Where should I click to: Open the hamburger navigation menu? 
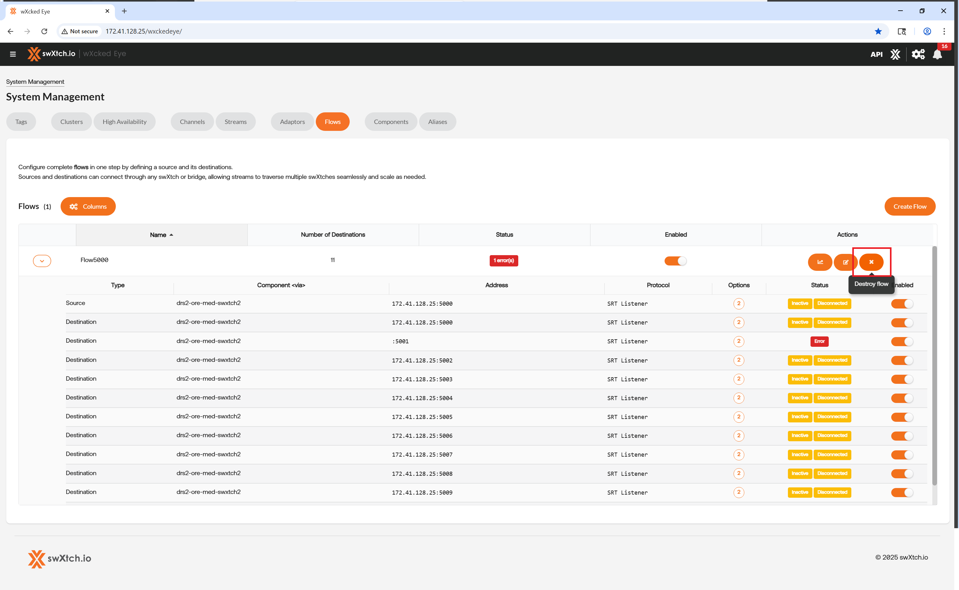(13, 54)
